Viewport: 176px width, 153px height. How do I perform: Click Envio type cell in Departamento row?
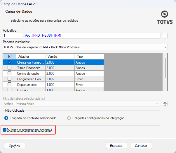click(x=89, y=85)
